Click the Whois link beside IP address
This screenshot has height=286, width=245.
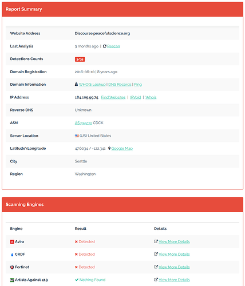(x=151, y=97)
